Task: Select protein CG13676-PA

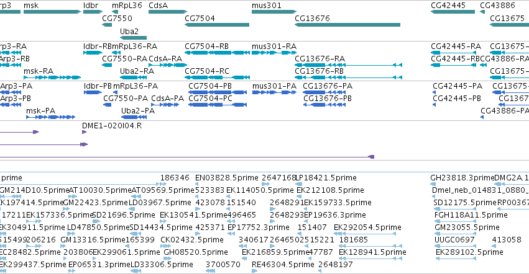Action: tap(324, 92)
